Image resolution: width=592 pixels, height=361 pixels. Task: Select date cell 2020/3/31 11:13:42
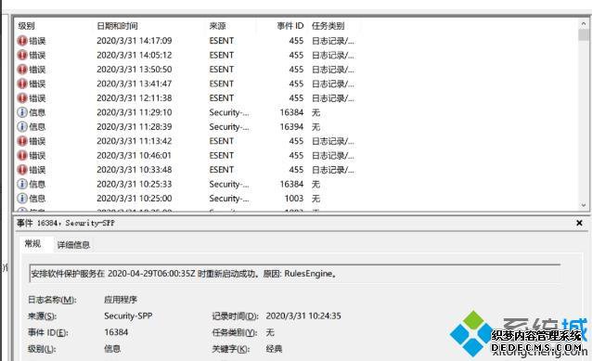(134, 141)
